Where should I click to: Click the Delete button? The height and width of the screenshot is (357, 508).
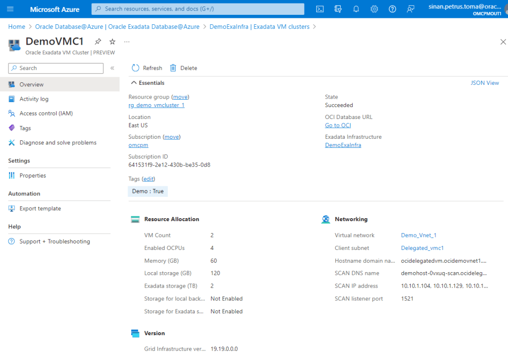[x=183, y=68]
